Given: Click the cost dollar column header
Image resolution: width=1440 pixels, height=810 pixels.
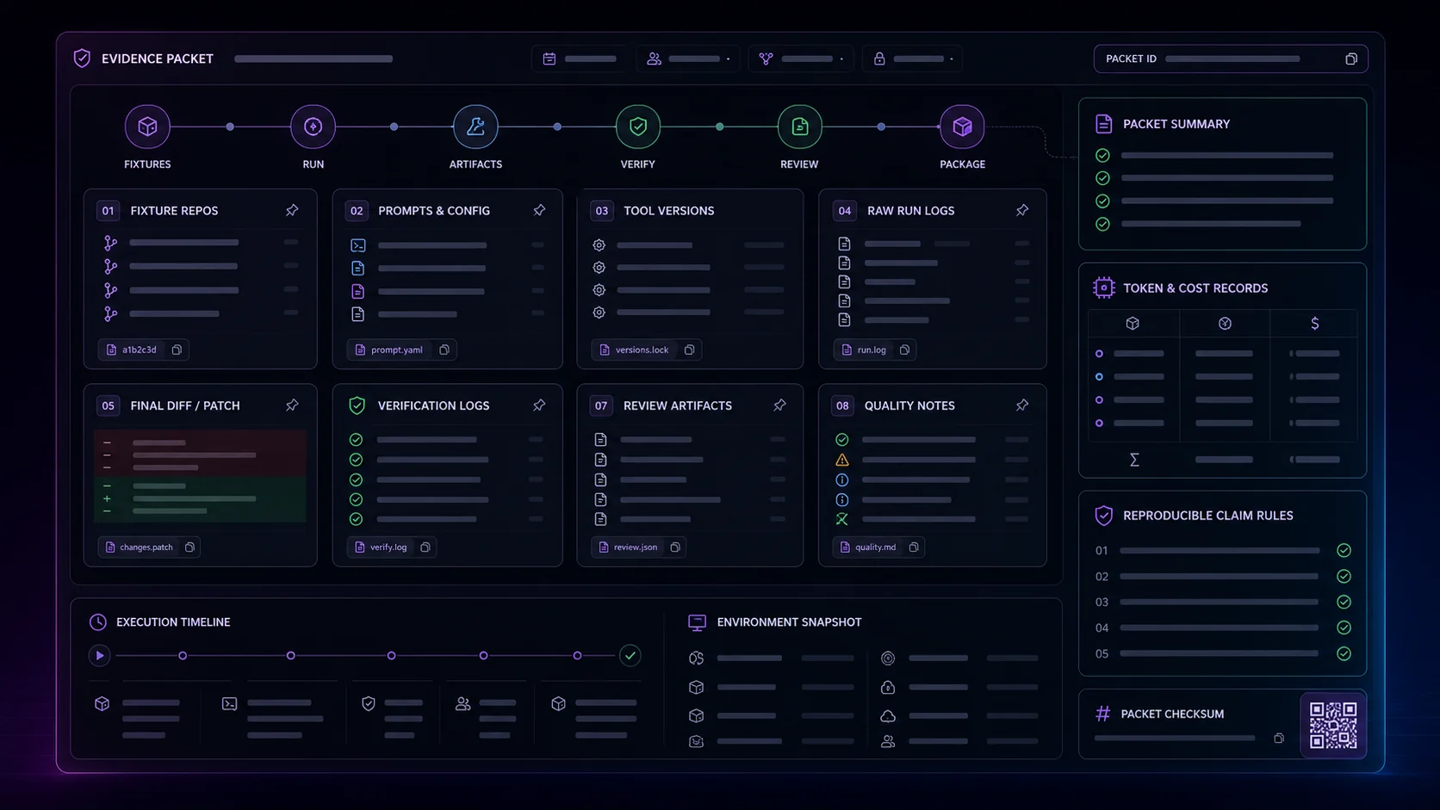Looking at the screenshot, I should pos(1314,324).
